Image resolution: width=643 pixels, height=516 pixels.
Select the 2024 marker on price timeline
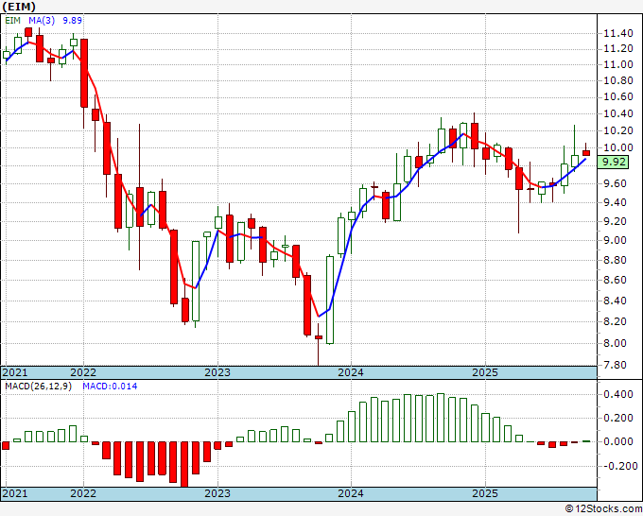coord(351,372)
